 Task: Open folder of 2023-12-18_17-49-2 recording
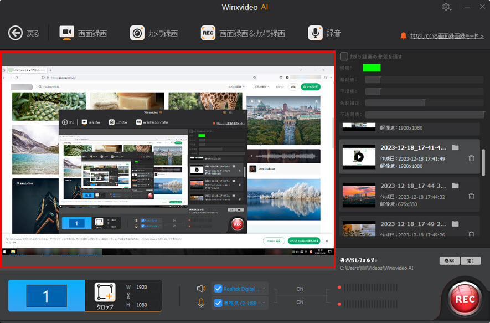[x=455, y=224]
